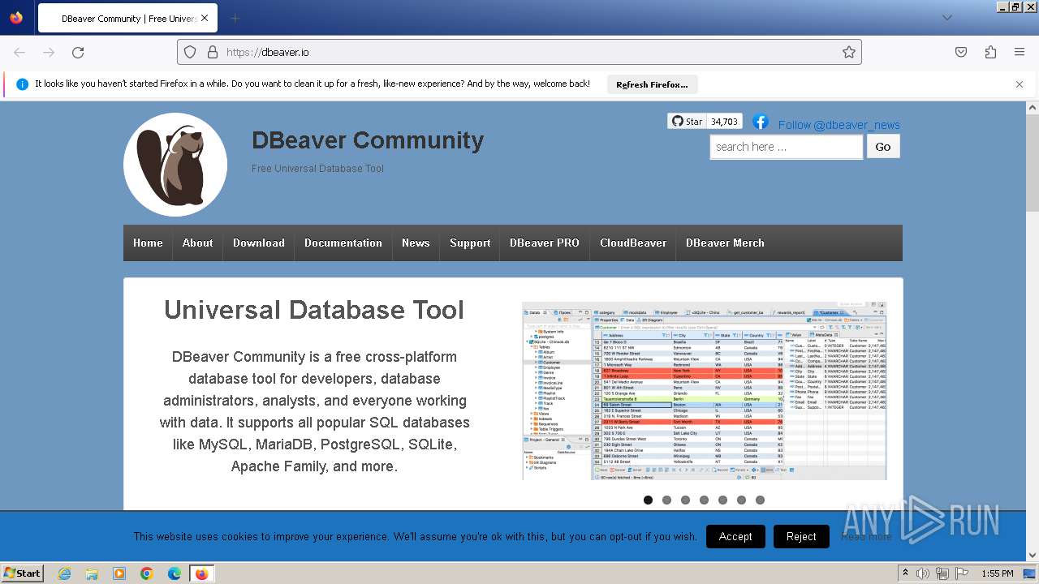Open Google Chrome from taskbar
The height and width of the screenshot is (584, 1039).
click(147, 573)
